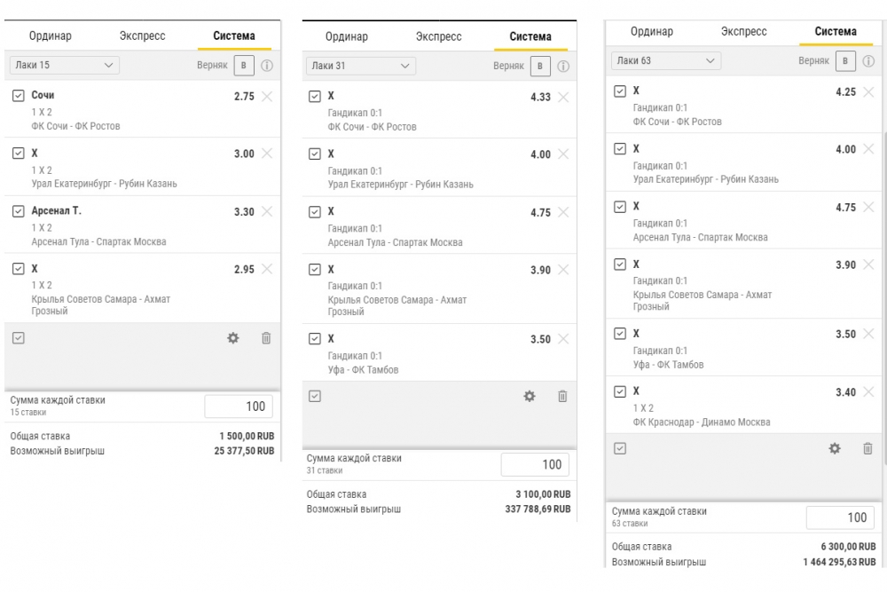The height and width of the screenshot is (592, 887).
Task: Click stake amount field in Лаки 15 slip
Action: click(239, 407)
